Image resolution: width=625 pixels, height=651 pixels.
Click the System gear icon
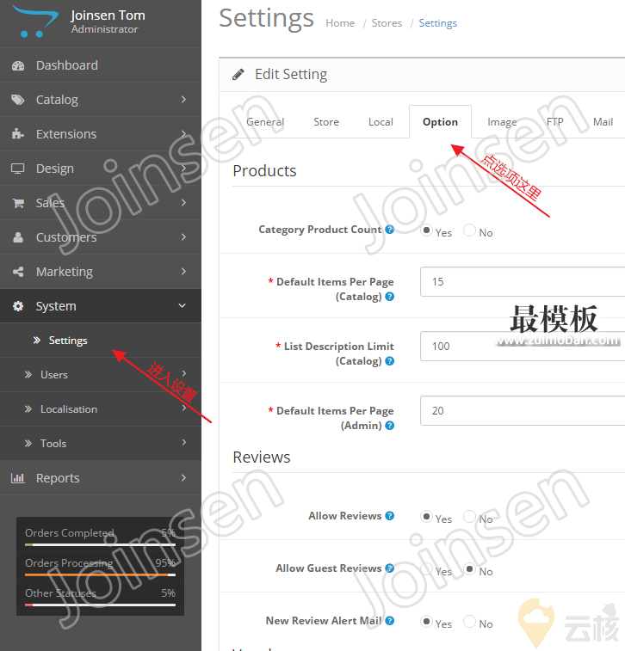18,306
